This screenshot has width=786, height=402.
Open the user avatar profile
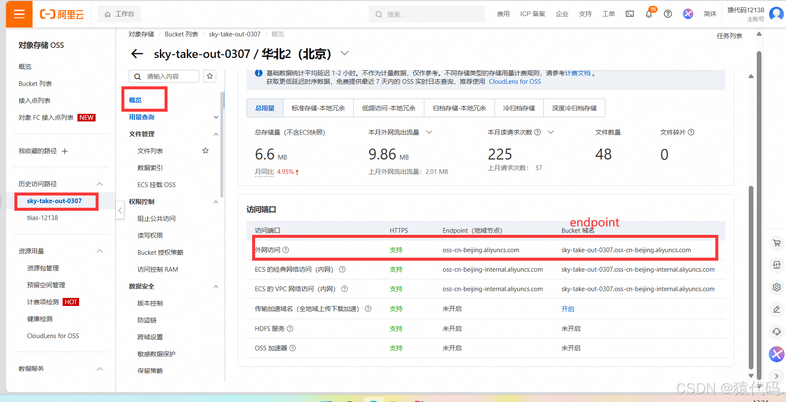tap(777, 14)
